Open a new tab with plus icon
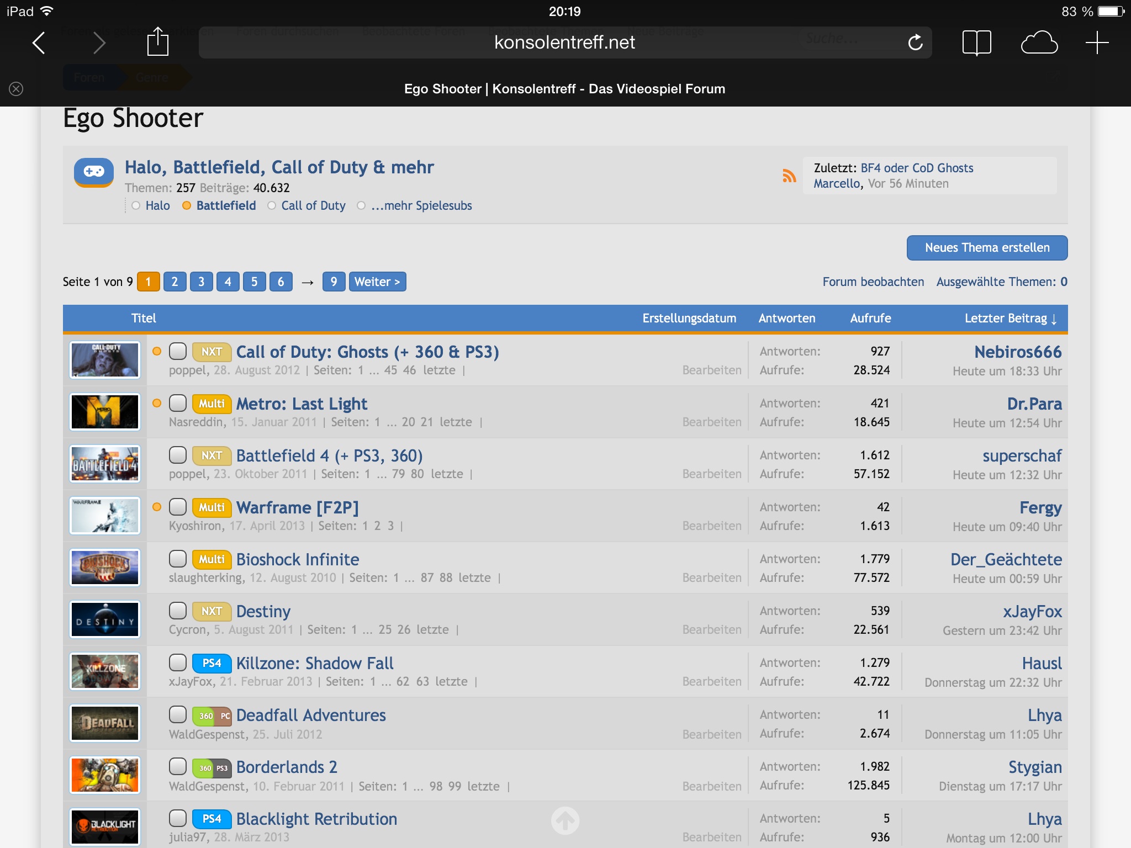 pos(1097,43)
